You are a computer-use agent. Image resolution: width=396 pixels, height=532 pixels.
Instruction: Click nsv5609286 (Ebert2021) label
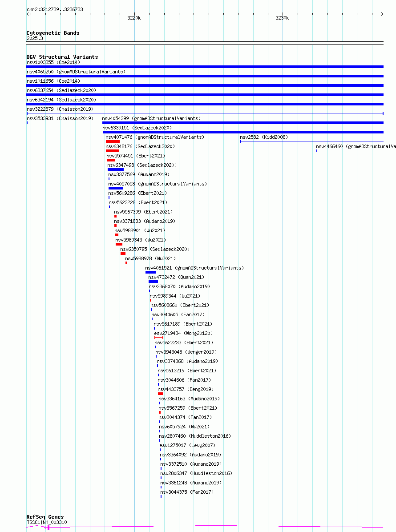(137, 193)
